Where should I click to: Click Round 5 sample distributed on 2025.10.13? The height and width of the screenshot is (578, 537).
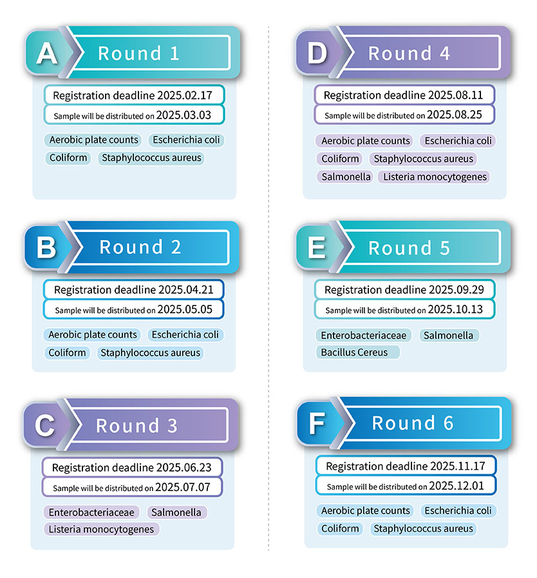point(404,309)
